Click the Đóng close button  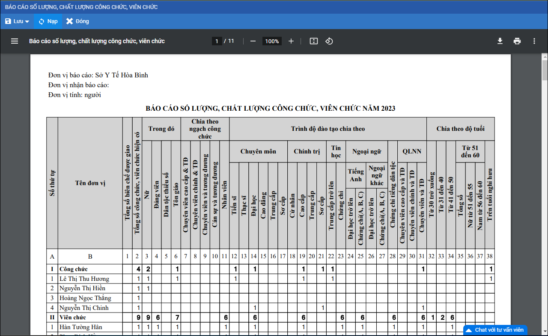pos(77,21)
